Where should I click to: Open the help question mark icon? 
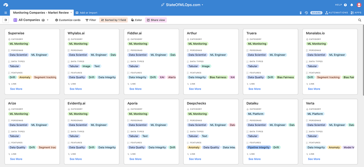(x=345, y=5)
